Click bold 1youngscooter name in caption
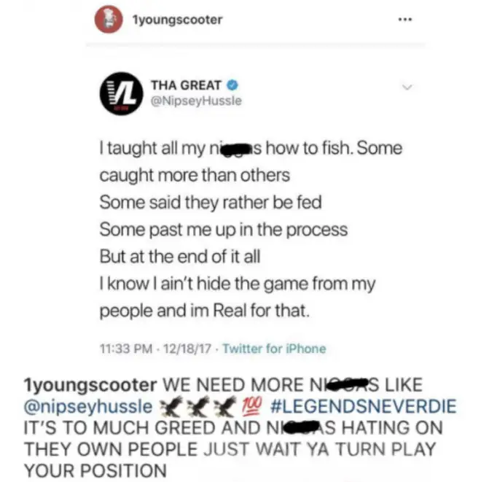Viewport: 481px width, 482px height. tap(90, 385)
